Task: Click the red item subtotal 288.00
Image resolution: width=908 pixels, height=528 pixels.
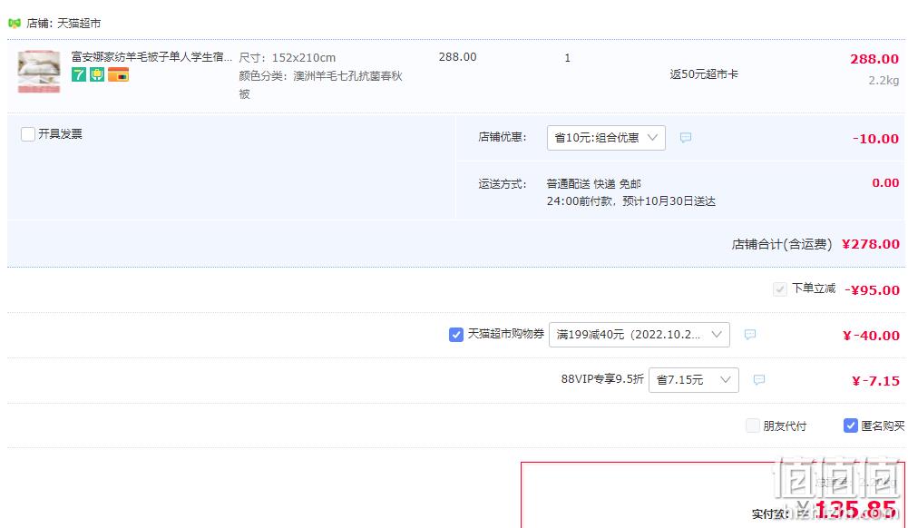Action: pos(874,59)
